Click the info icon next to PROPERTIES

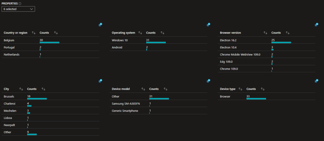coord(20,3)
